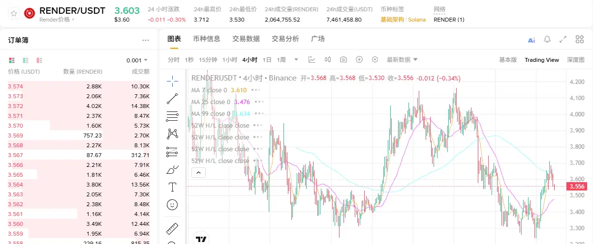Add RENDER/USDT to favorites with the star
Screen dimensions: 593x244
point(14,14)
